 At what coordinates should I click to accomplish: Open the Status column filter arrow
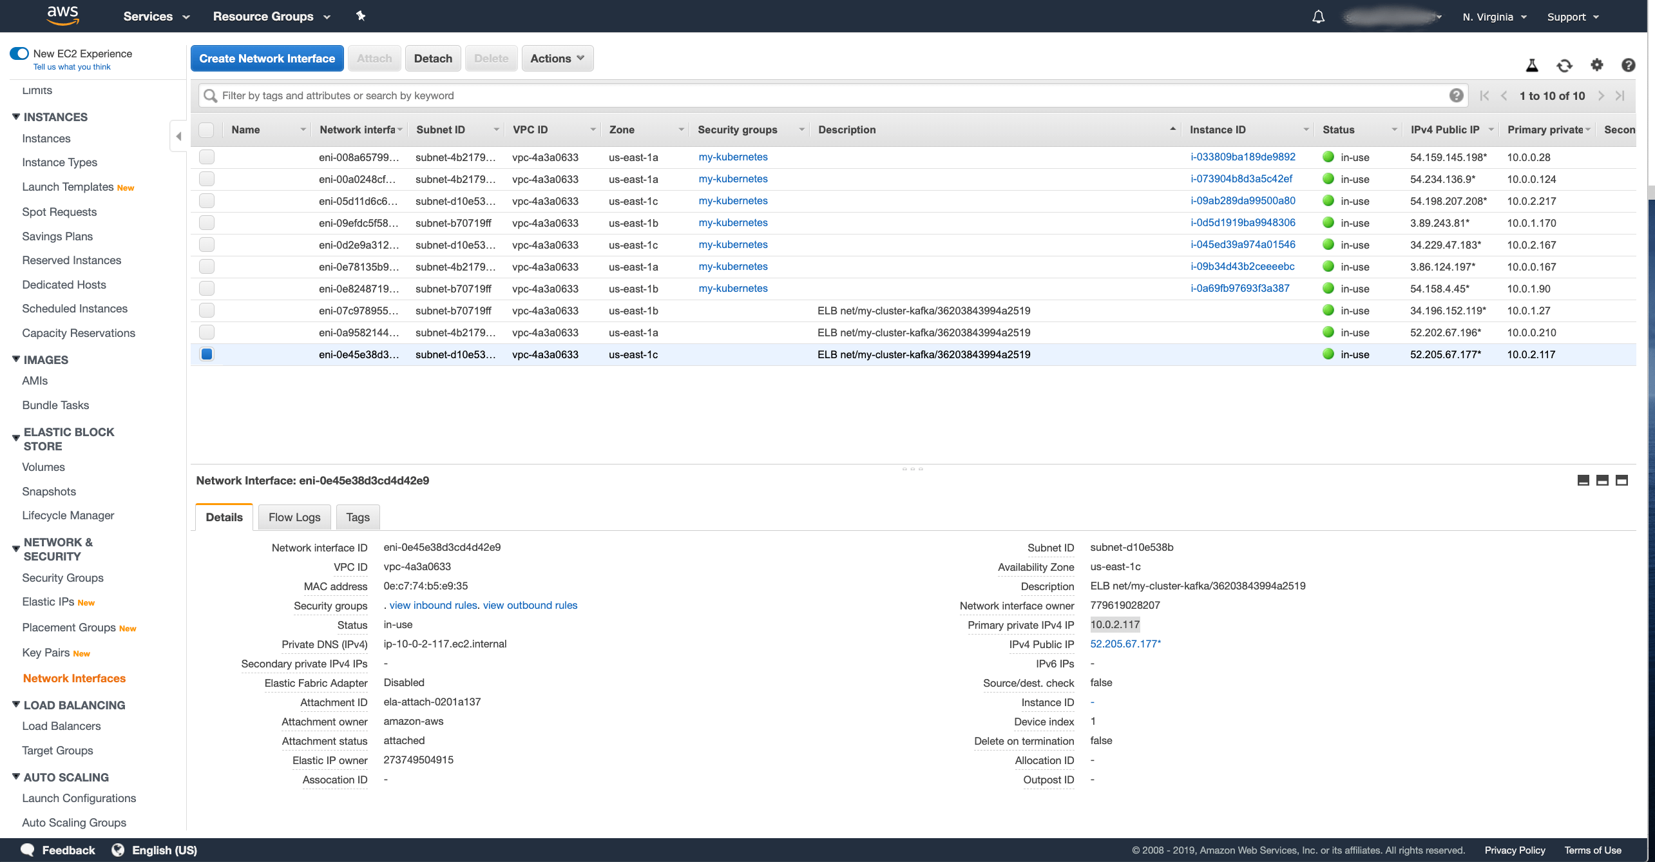point(1394,129)
